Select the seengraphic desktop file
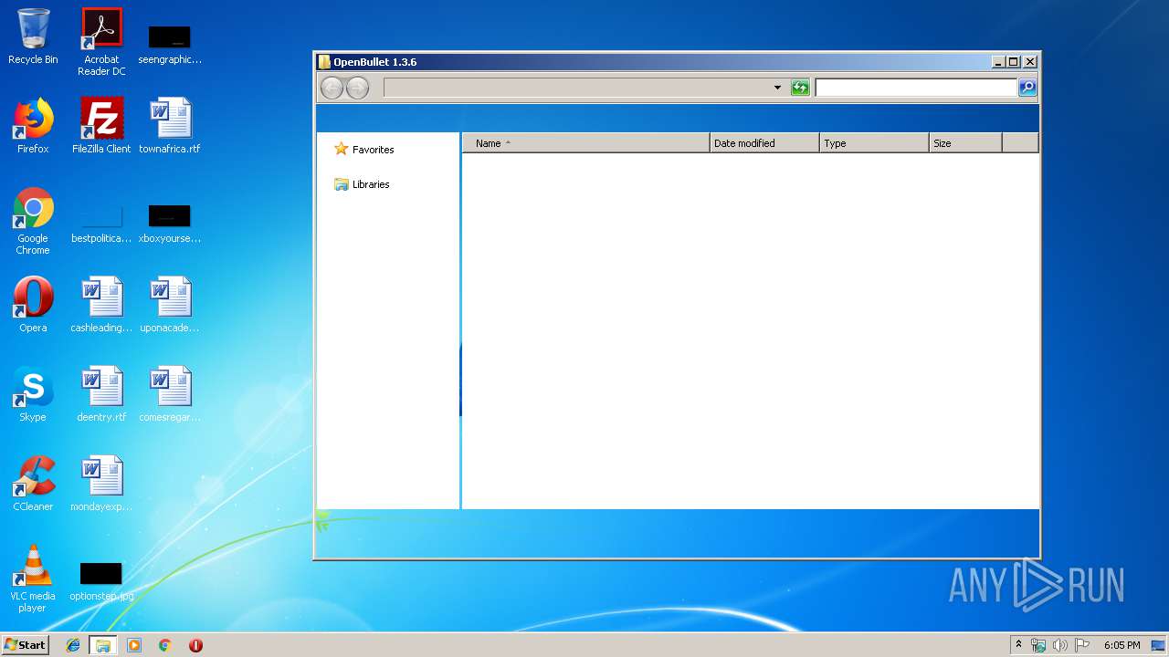Image resolution: width=1169 pixels, height=657 pixels. [170, 44]
